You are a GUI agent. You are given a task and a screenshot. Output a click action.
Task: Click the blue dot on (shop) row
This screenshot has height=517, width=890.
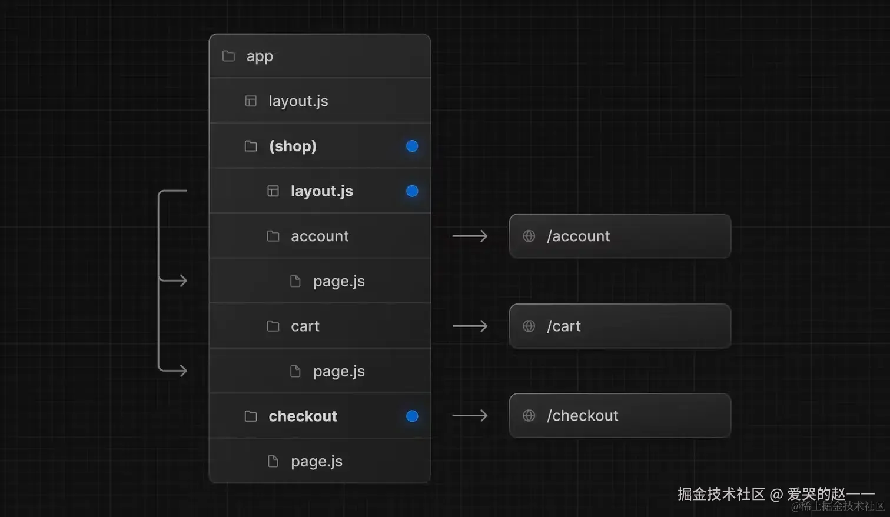(x=412, y=146)
